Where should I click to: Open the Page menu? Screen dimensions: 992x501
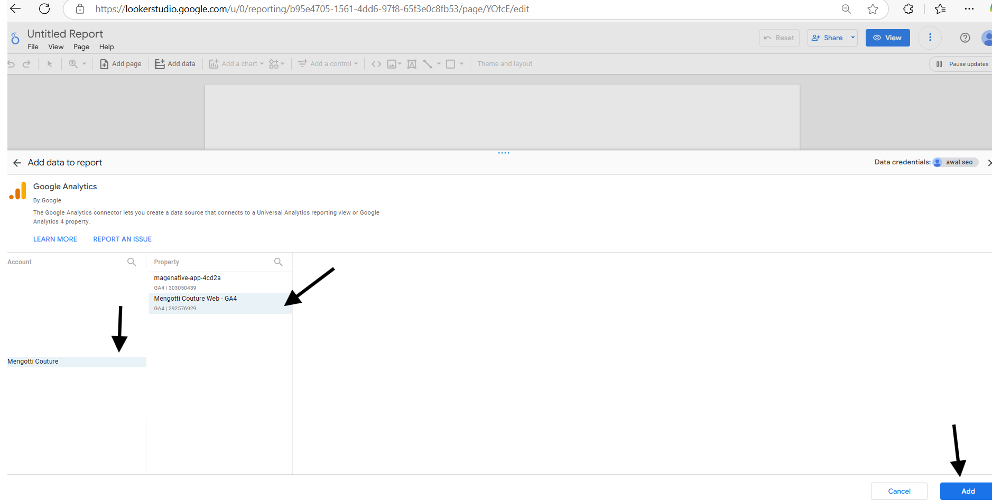[x=81, y=47]
